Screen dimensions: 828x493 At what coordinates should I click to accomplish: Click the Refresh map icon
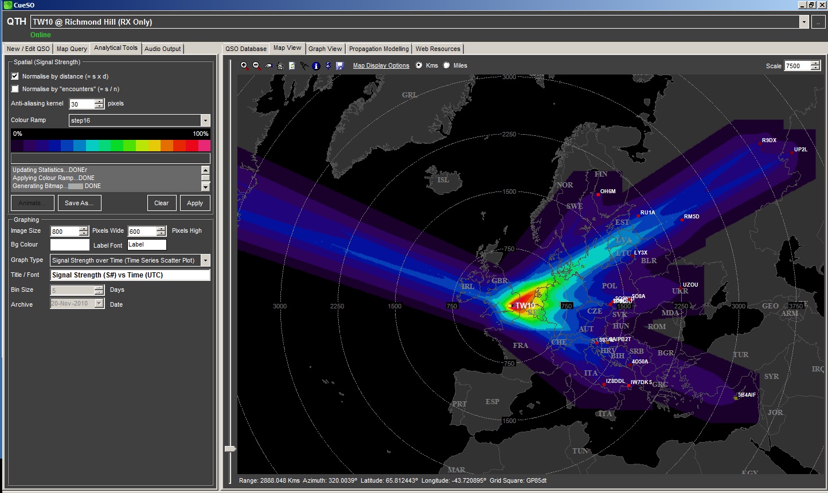(292, 65)
